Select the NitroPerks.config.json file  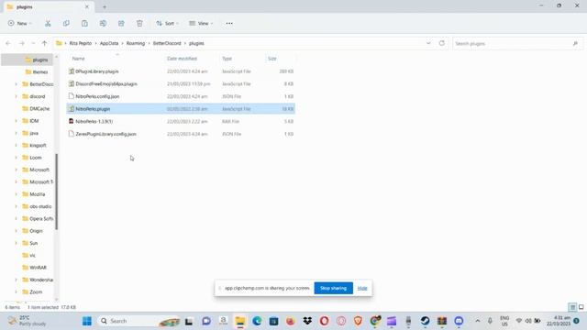point(181,96)
